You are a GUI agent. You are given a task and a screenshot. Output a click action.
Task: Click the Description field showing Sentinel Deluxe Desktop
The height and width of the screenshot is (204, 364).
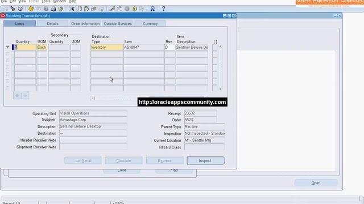(x=93, y=126)
